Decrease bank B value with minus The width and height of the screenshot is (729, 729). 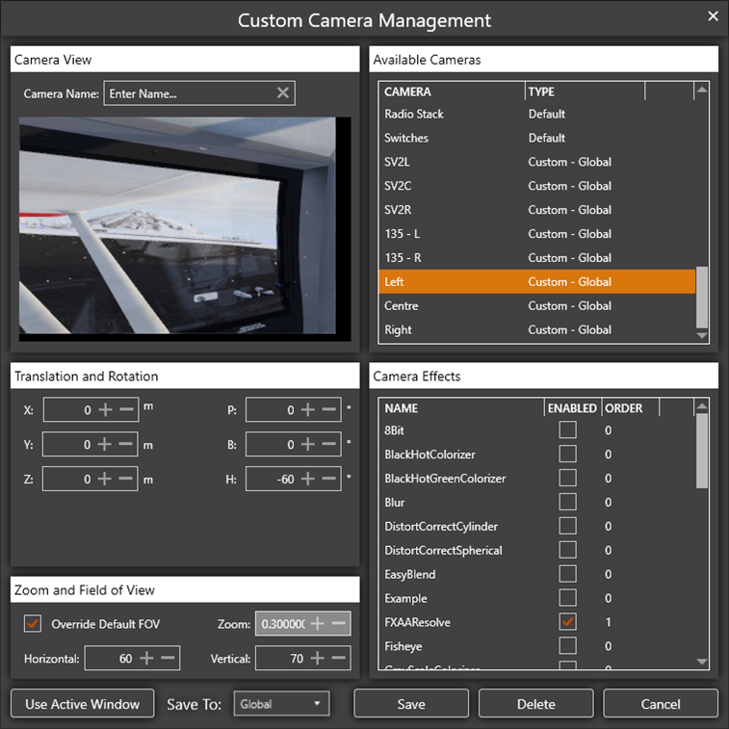click(328, 445)
